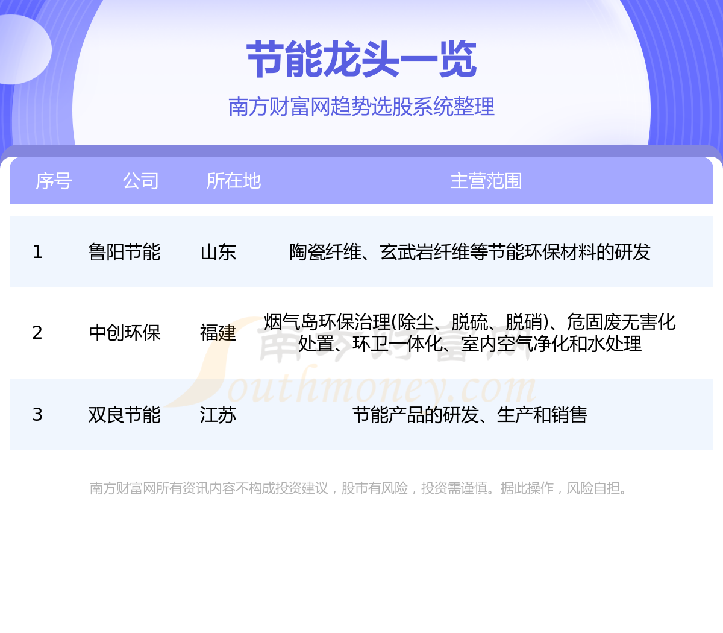Select row number 2 in the table

[x=37, y=333]
